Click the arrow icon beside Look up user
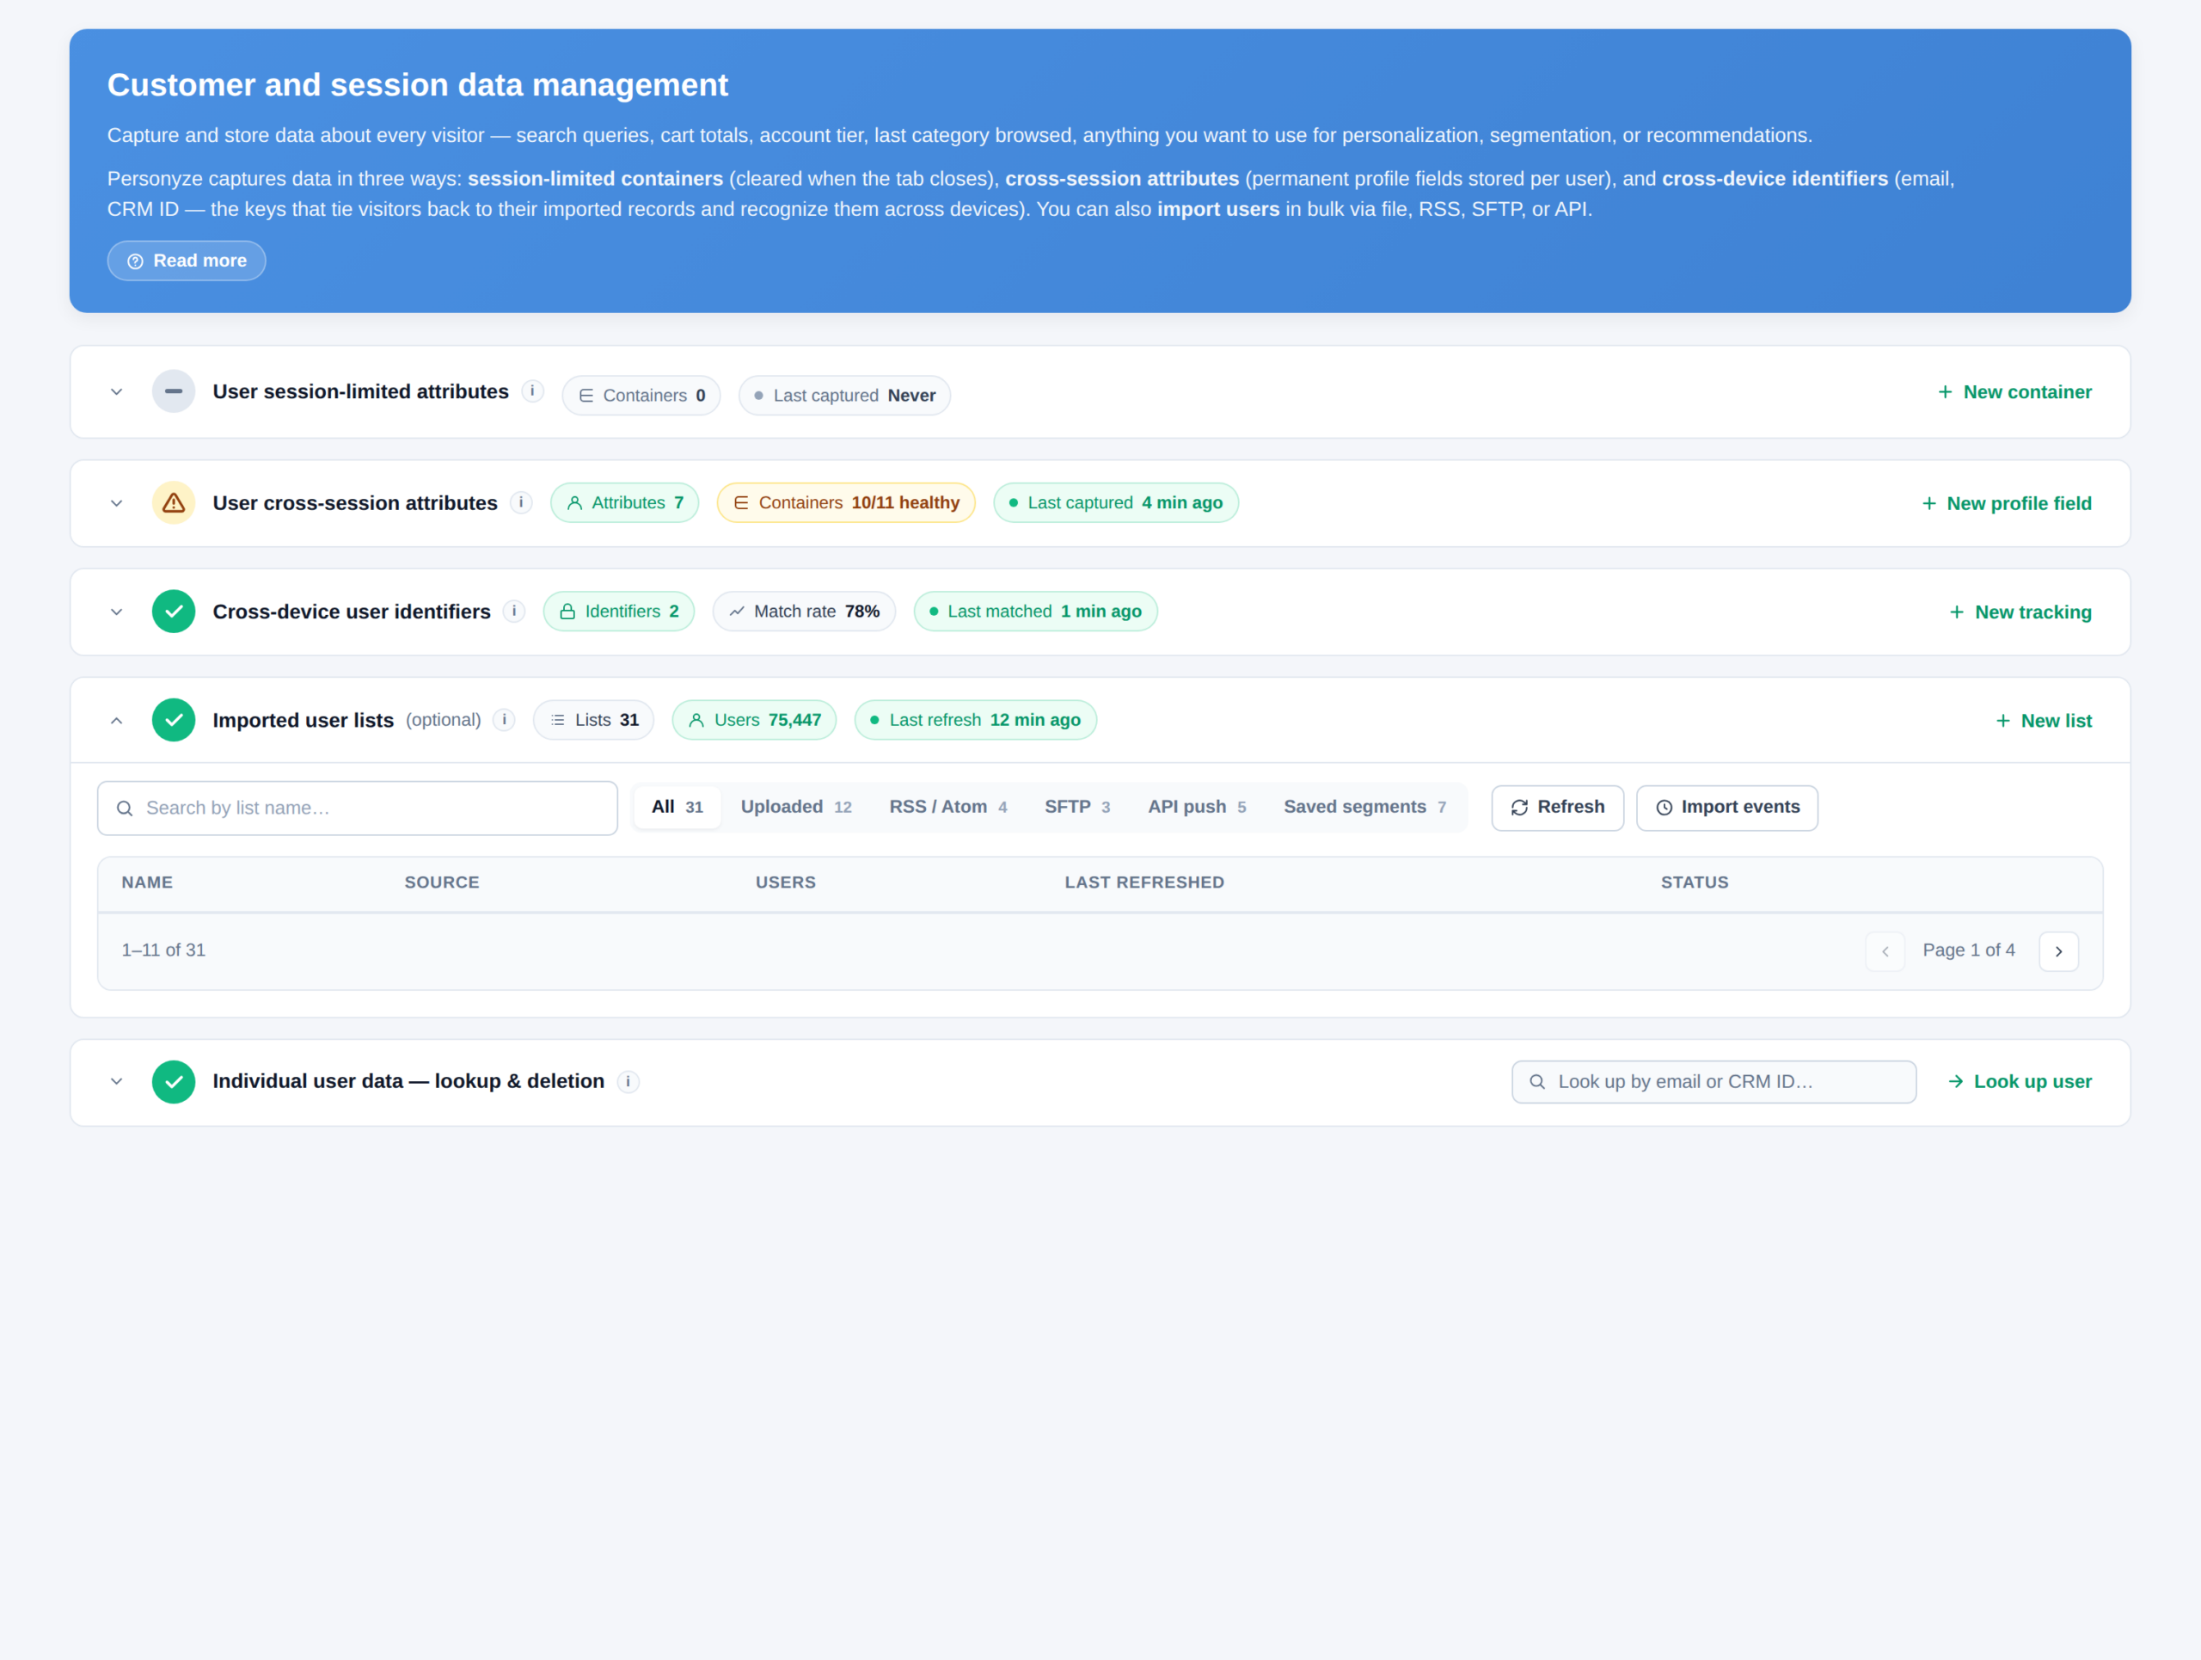This screenshot has height=1660, width=2201. (1955, 1081)
